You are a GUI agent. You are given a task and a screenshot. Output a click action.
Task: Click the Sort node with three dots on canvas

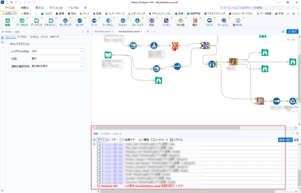276,101
